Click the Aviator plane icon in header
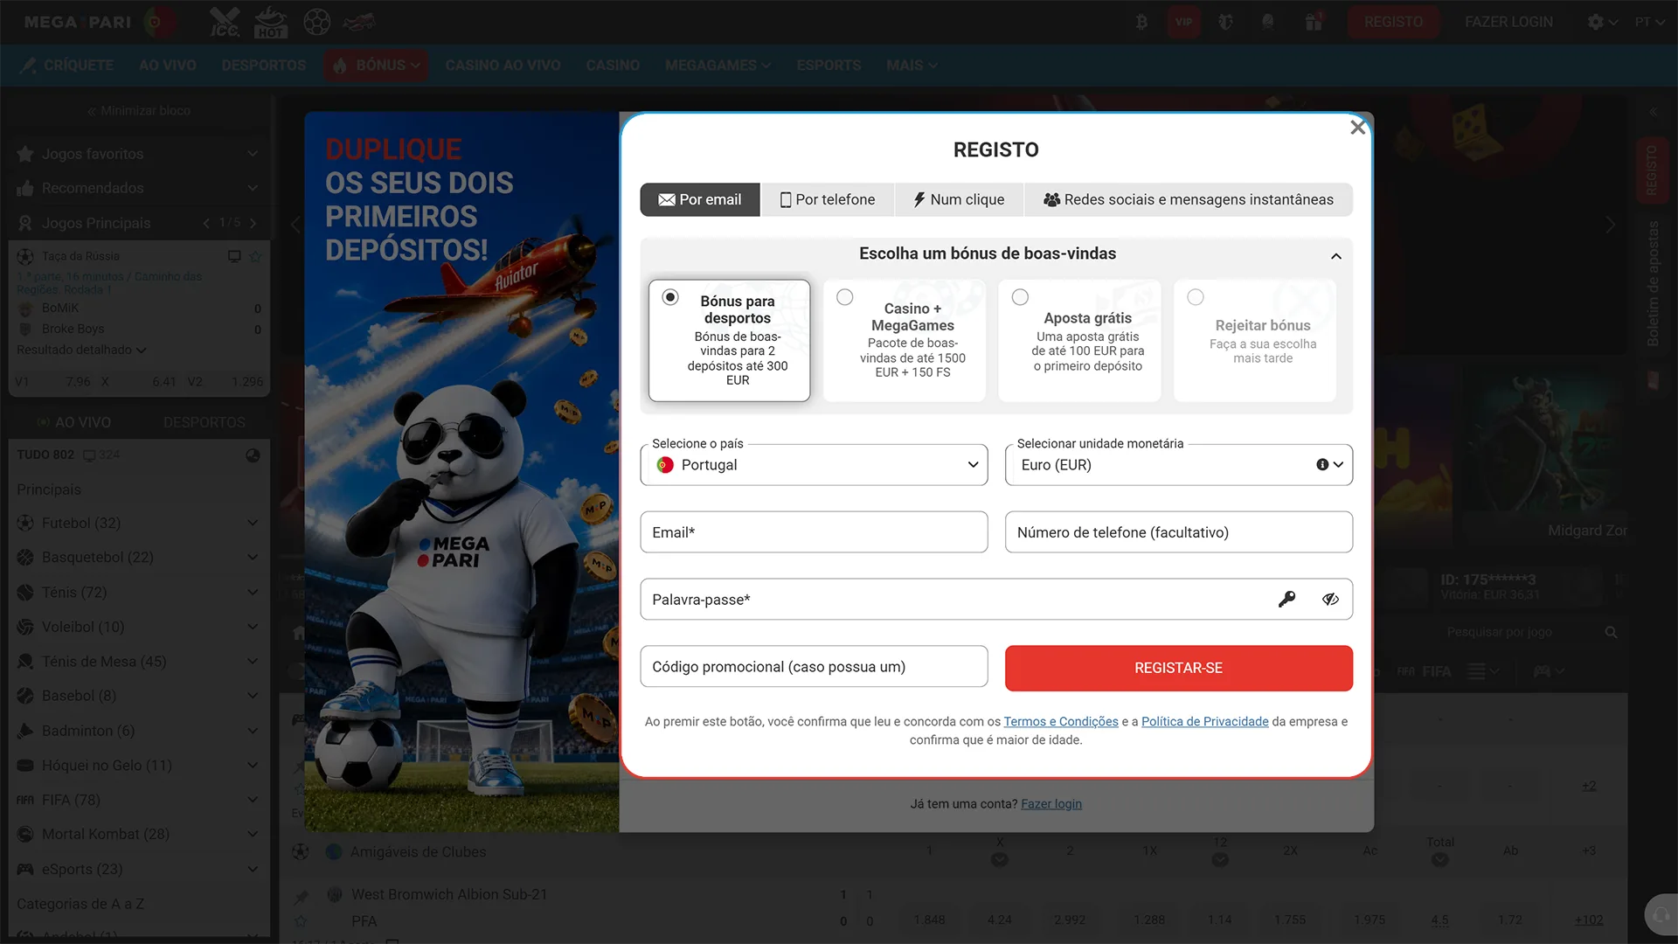Image resolution: width=1678 pixels, height=944 pixels. coord(359,22)
